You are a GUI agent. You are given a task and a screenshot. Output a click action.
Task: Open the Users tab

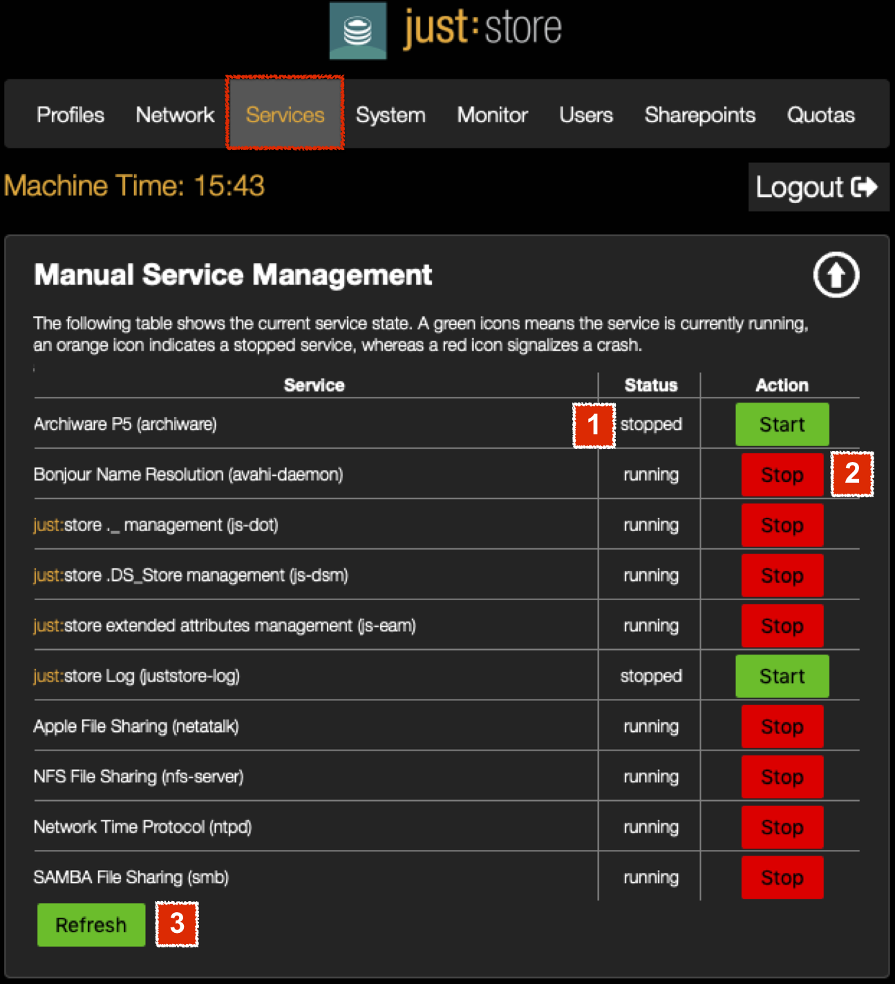pyautogui.click(x=586, y=115)
